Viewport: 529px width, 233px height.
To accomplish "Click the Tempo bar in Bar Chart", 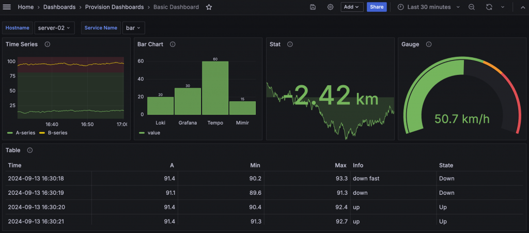I will [x=215, y=88].
